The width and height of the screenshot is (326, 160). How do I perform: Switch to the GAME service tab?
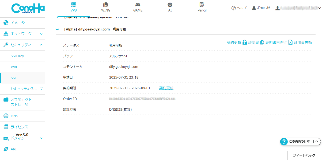138,7
